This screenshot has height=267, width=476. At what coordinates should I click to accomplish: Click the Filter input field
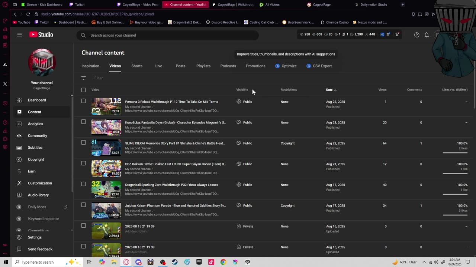[x=99, y=78]
